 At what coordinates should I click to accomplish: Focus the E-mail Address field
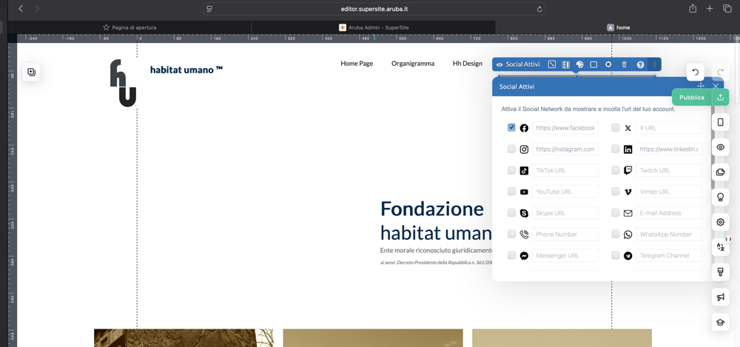pos(669,213)
